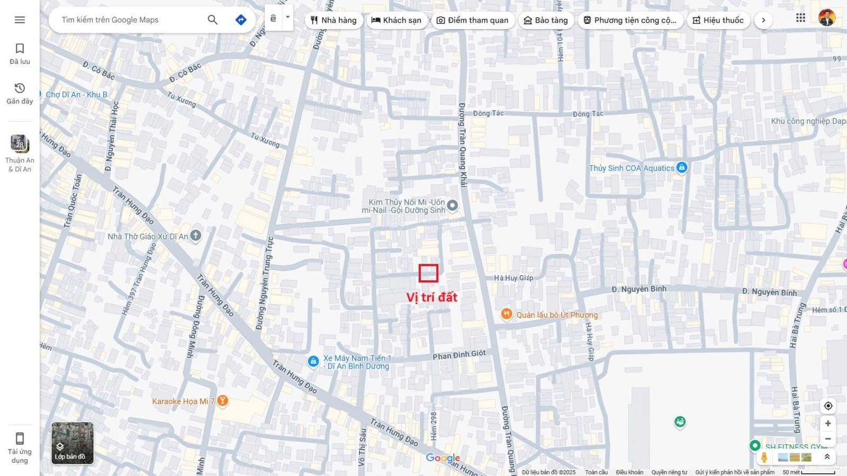This screenshot has width=847, height=476.
Task: Filter by Phương tiện công cộng transit
Action: [x=630, y=20]
